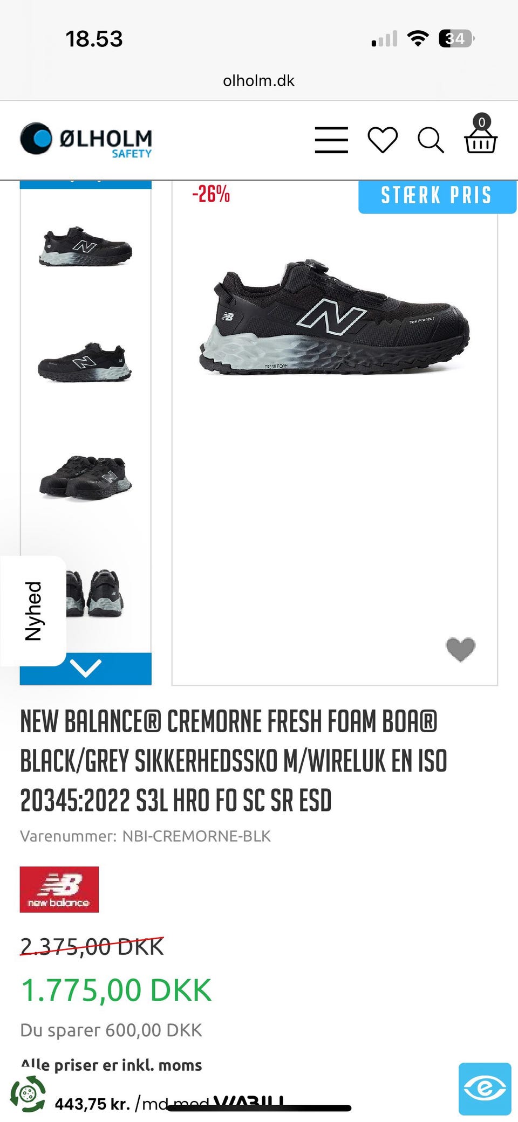Viewport: 518px width, 1122px height.
Task: Open the hamburger navigation menu
Action: [x=331, y=140]
